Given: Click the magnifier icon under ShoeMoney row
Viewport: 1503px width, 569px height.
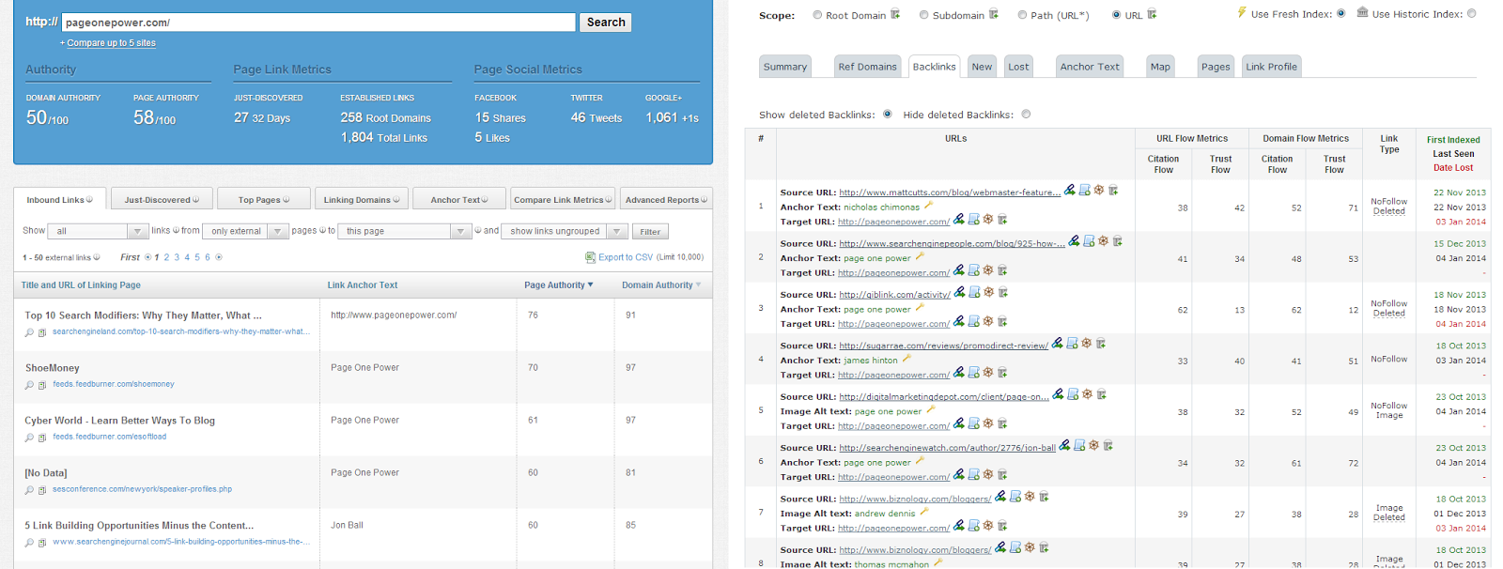Looking at the screenshot, I should coord(29,385).
